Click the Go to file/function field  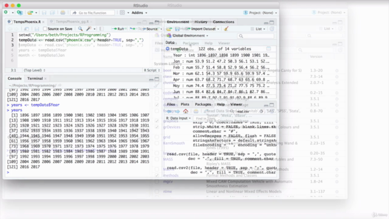click(x=93, y=13)
